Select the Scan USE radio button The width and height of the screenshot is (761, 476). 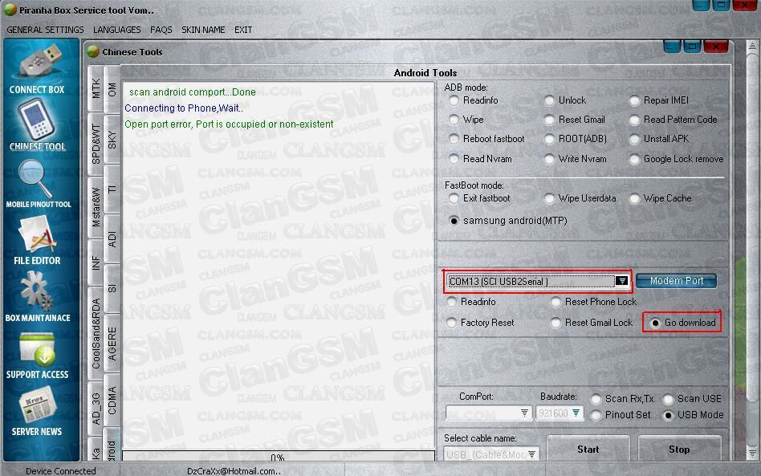click(669, 399)
